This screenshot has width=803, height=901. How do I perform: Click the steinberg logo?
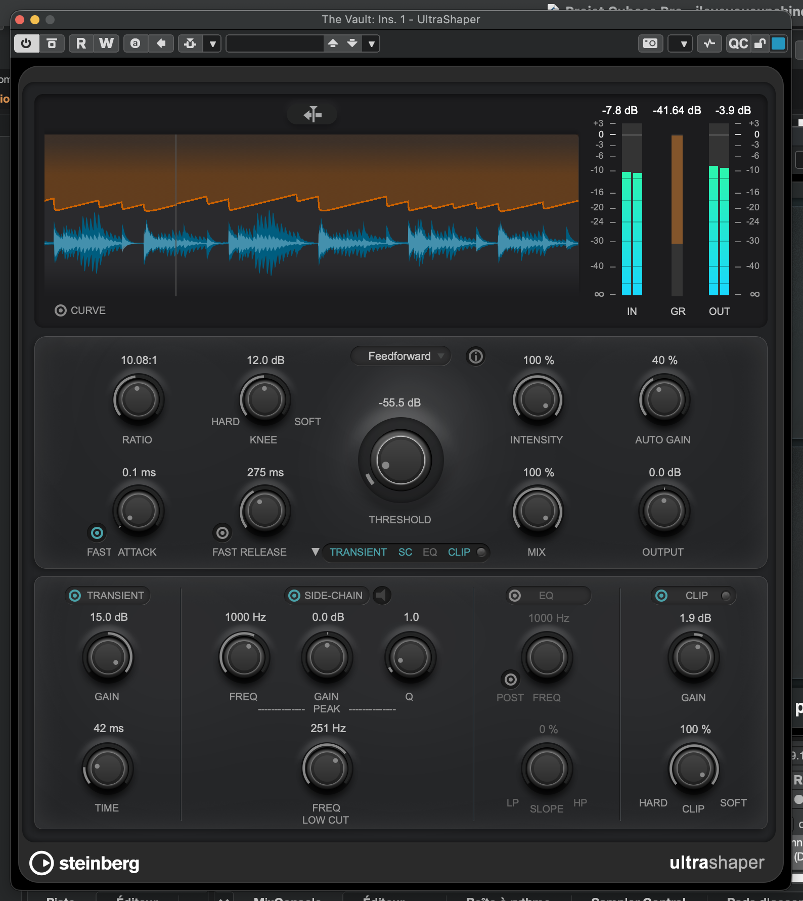tap(84, 863)
